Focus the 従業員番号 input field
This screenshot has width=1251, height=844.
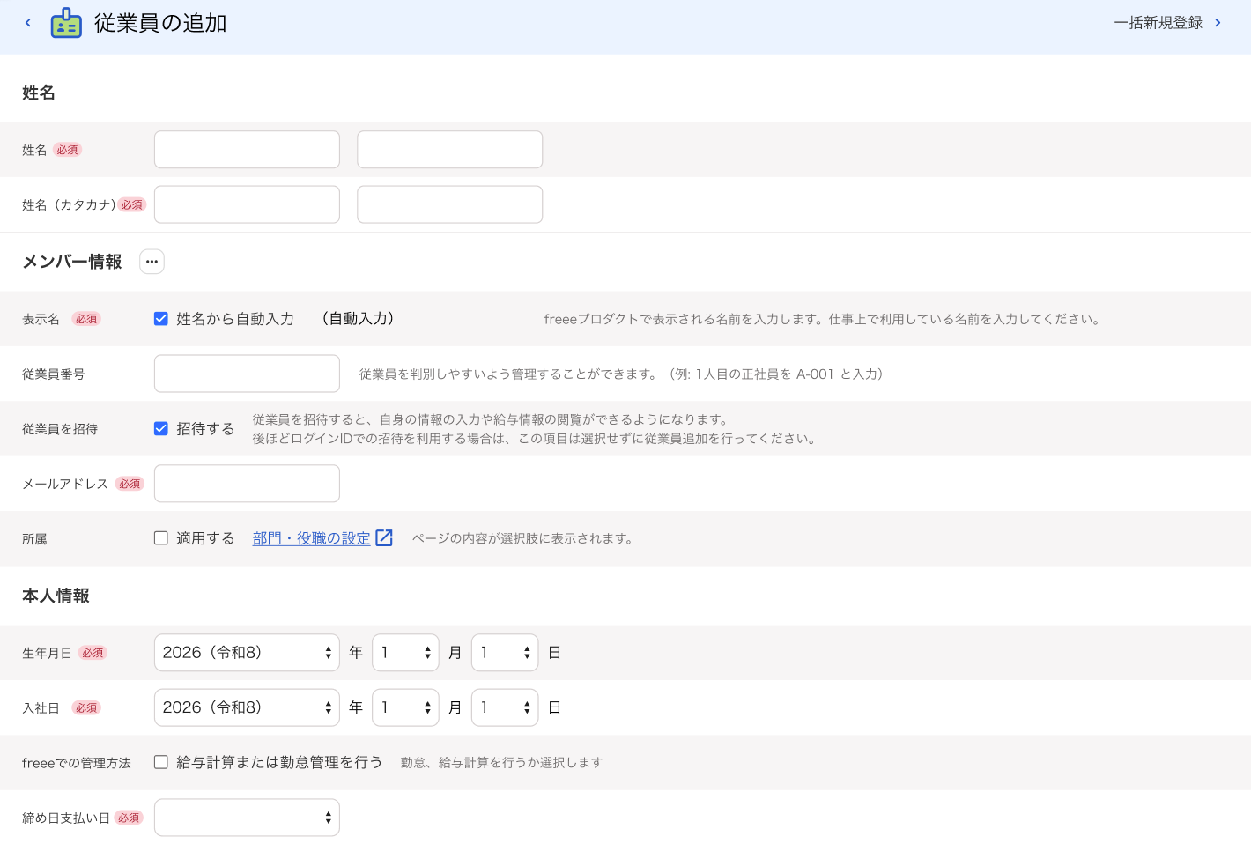[x=247, y=374]
